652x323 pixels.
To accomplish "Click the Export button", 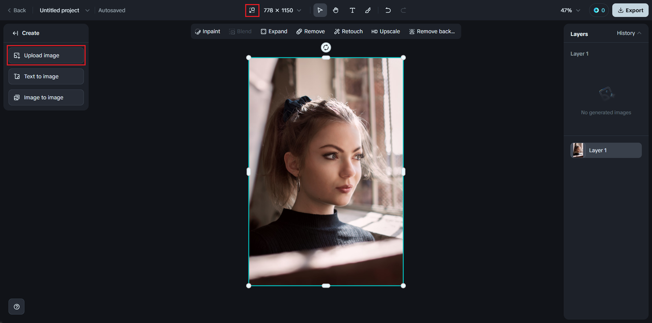I will point(630,10).
